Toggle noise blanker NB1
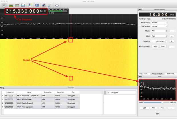 tap(155, 47)
